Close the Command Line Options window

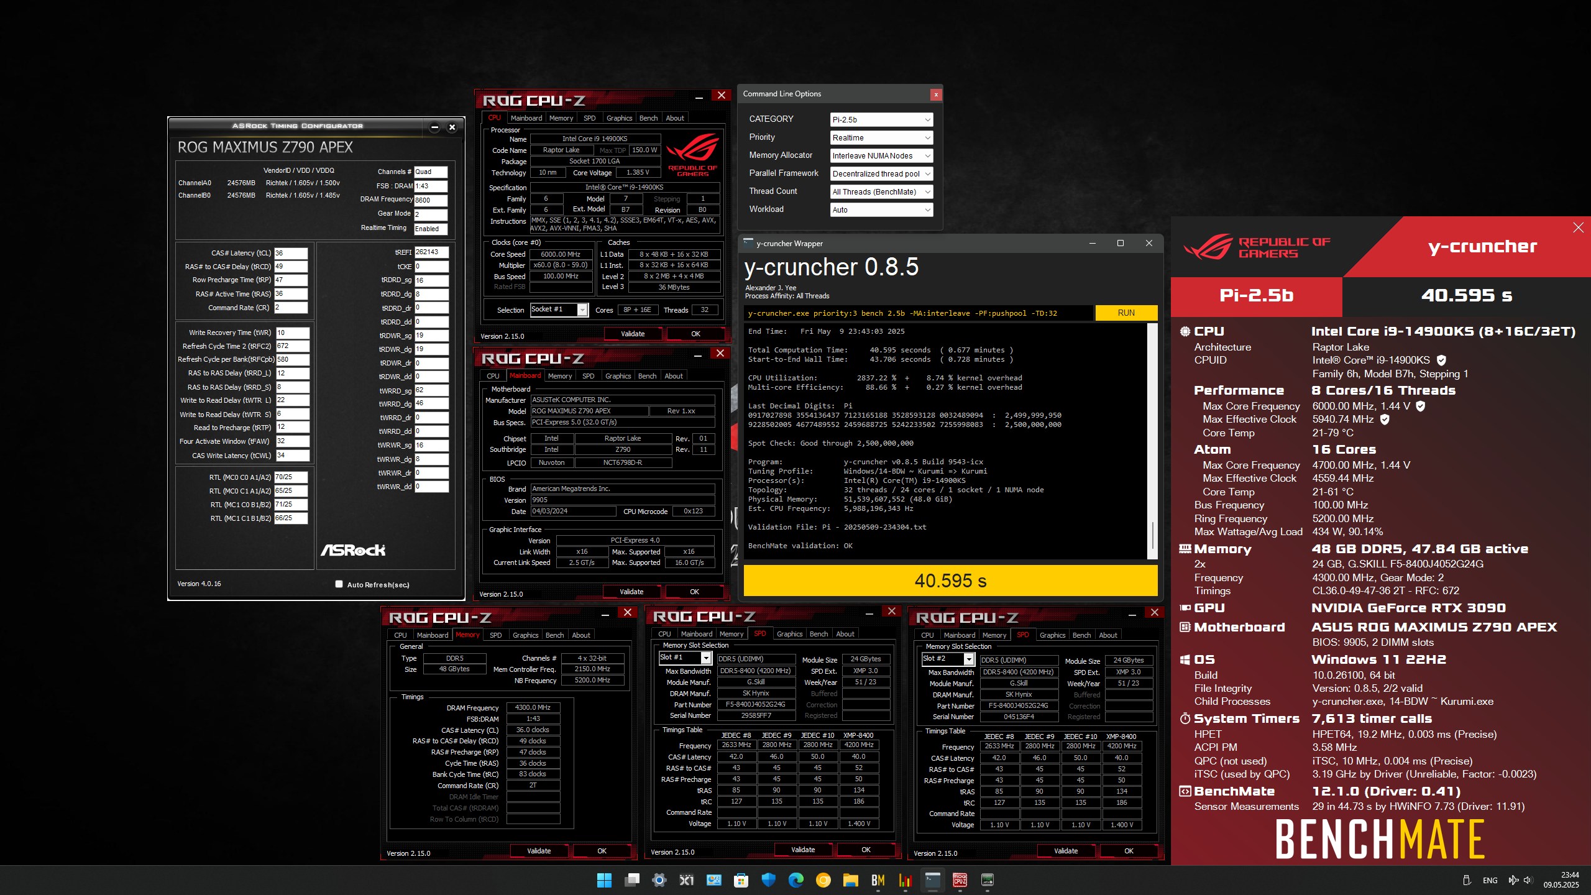pyautogui.click(x=936, y=94)
